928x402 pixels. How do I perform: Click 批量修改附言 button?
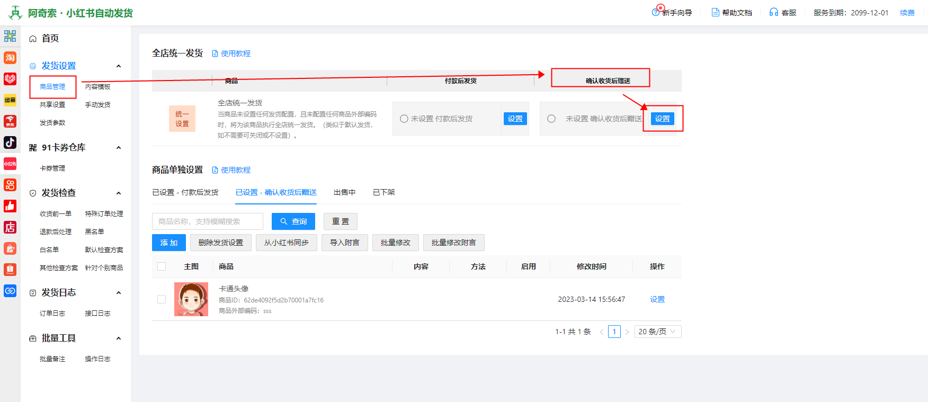pos(454,243)
